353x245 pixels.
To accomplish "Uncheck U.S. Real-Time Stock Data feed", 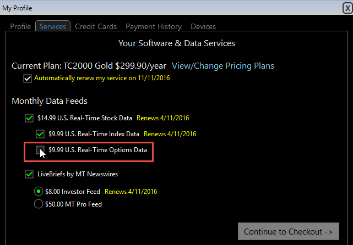I will tap(29, 118).
